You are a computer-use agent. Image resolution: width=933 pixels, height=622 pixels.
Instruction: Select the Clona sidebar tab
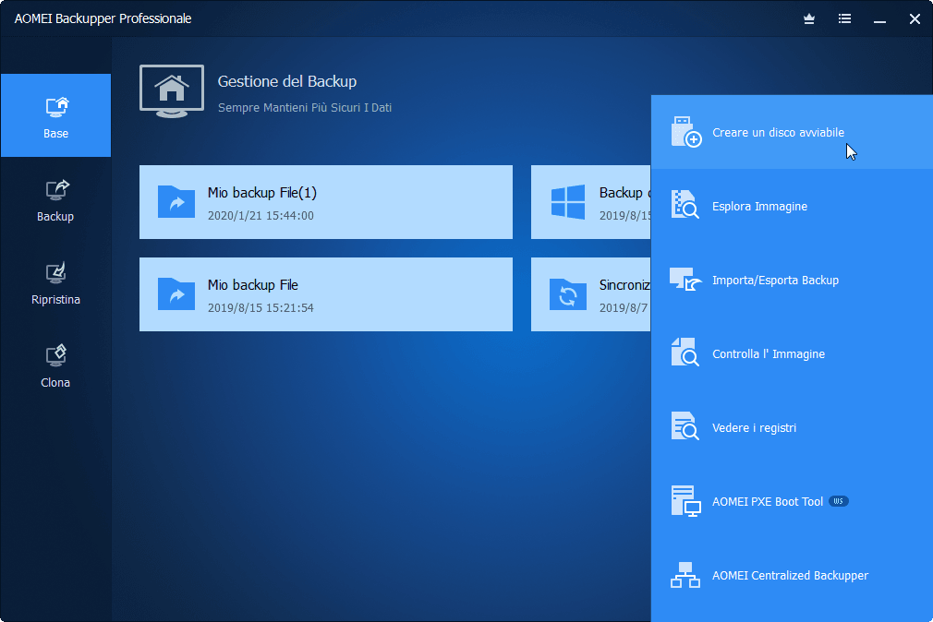pyautogui.click(x=55, y=365)
